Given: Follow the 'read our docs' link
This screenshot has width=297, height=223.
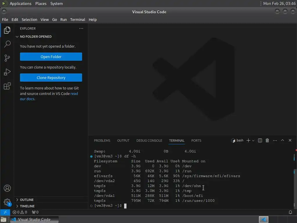Looking at the screenshot, I should pyautogui.click(x=49, y=96).
